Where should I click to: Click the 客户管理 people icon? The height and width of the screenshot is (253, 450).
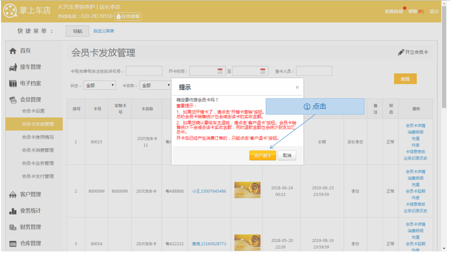13,195
